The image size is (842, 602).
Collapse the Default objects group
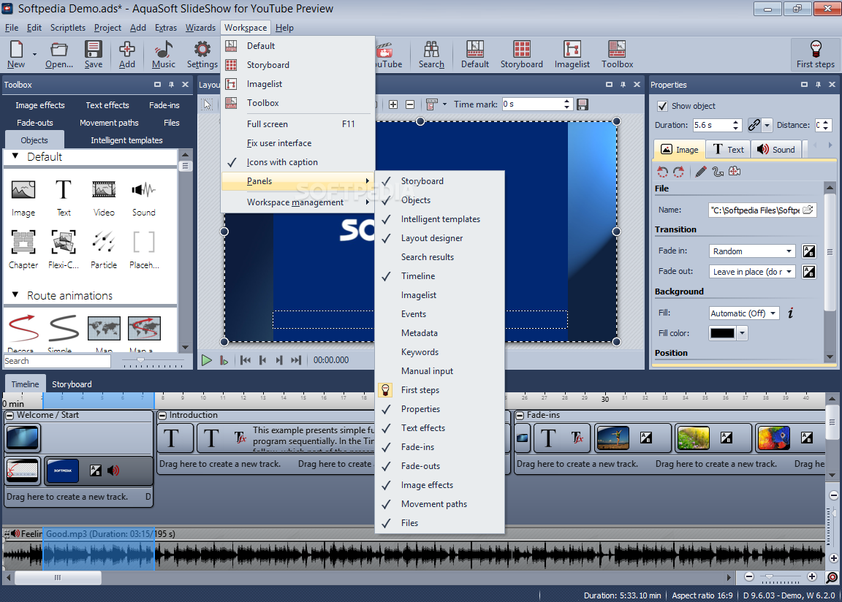tap(15, 156)
